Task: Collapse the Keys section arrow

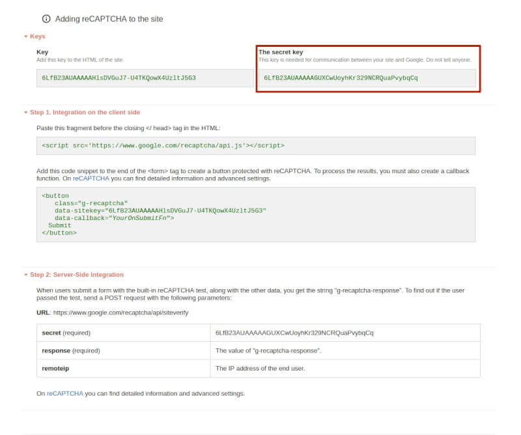Action: pyautogui.click(x=25, y=36)
